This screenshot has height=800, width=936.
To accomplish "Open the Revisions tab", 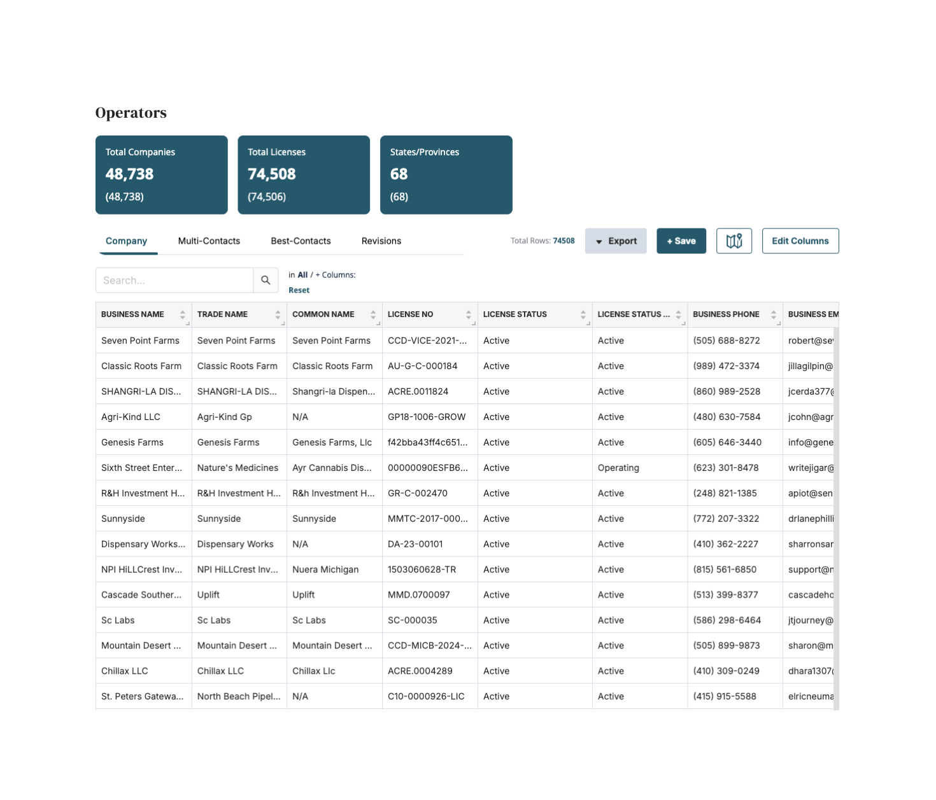I will tap(381, 241).
